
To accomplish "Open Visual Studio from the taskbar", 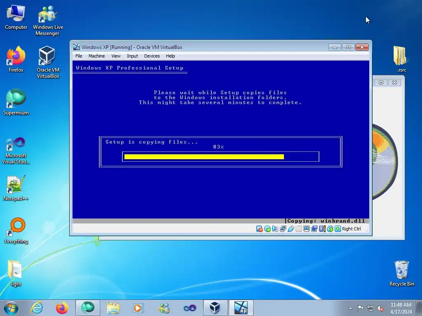I will [x=190, y=308].
